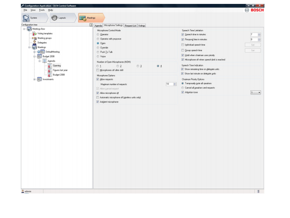Select the Delegates person icon
Viewport: 290px width, 218px height.
click(x=34, y=43)
